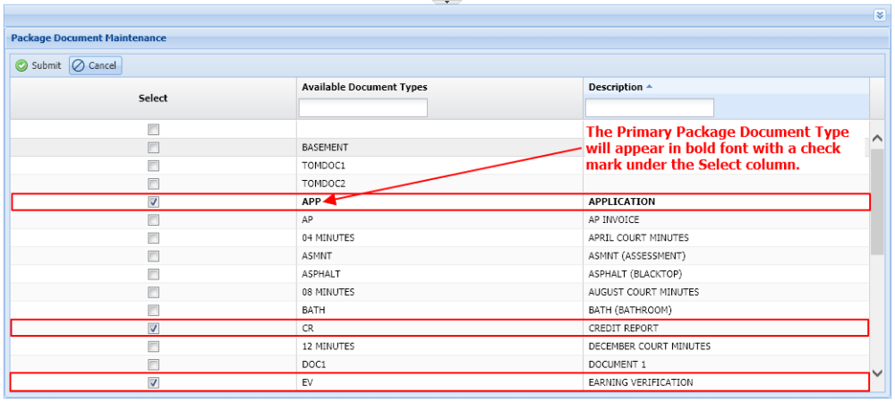The height and width of the screenshot is (403, 895).
Task: Check the BASEMENT row checkbox
Action: 153,148
